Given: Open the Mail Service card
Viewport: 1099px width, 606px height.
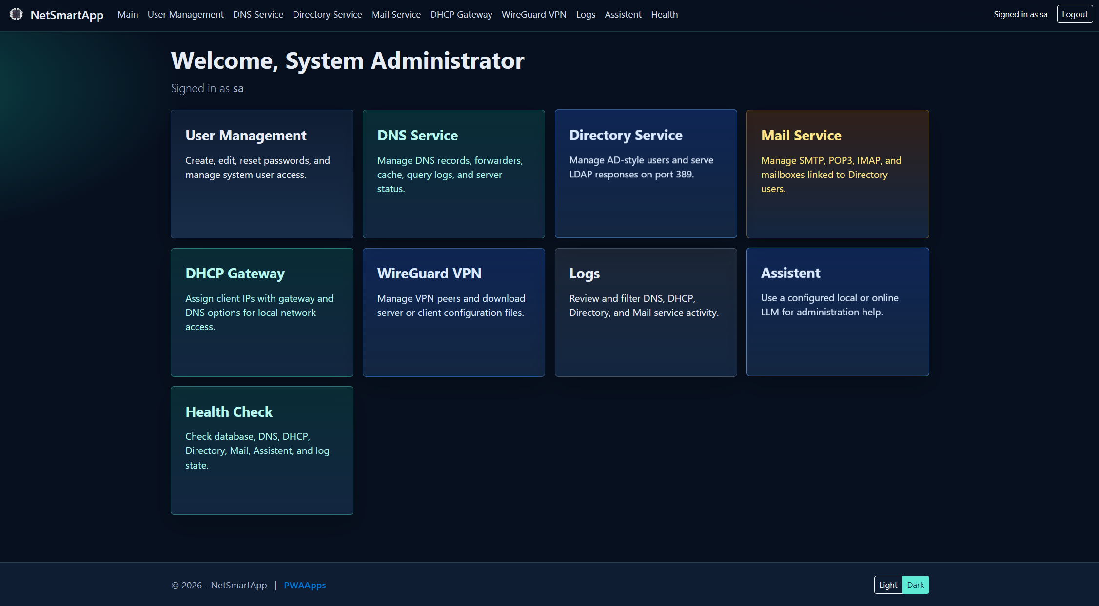Looking at the screenshot, I should [x=838, y=174].
